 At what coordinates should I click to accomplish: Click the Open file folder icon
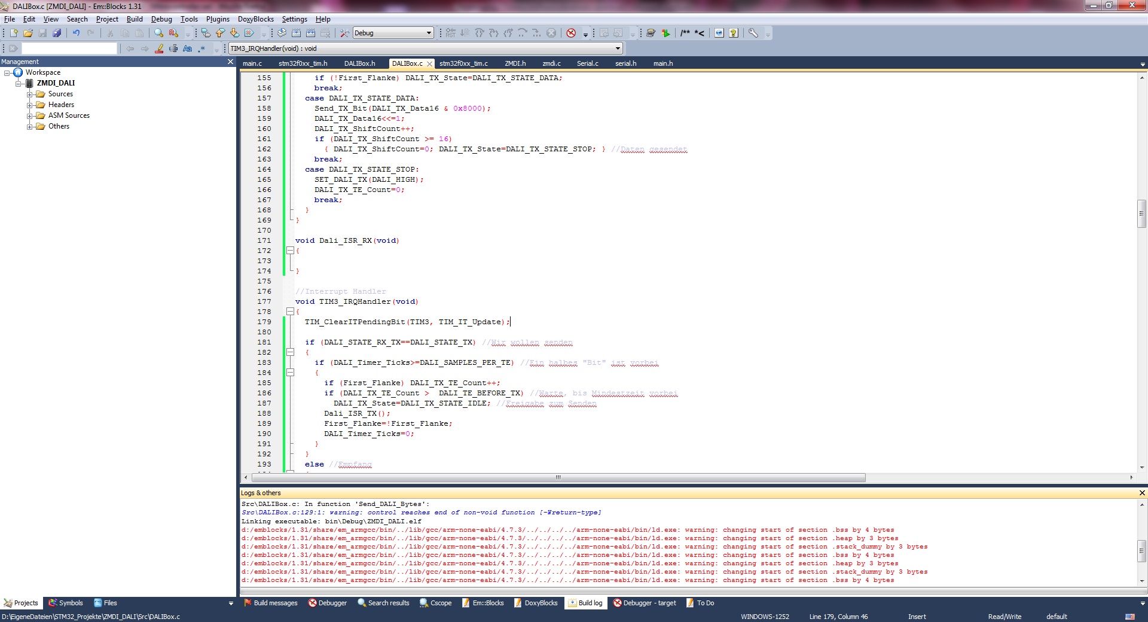[28, 33]
